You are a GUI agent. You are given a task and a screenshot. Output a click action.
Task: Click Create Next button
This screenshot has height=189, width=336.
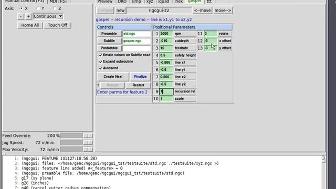113,77
